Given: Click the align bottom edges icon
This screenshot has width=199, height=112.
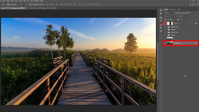Looking at the screenshot, I should pyautogui.click(x=67, y=5).
